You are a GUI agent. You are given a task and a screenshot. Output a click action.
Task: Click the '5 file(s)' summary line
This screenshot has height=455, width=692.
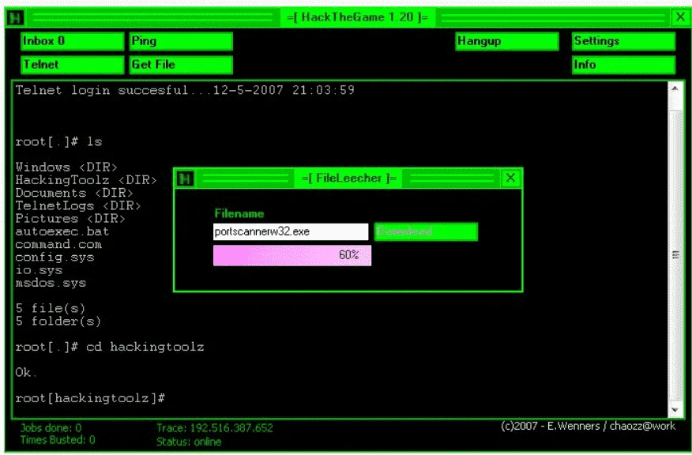pyautogui.click(x=51, y=309)
